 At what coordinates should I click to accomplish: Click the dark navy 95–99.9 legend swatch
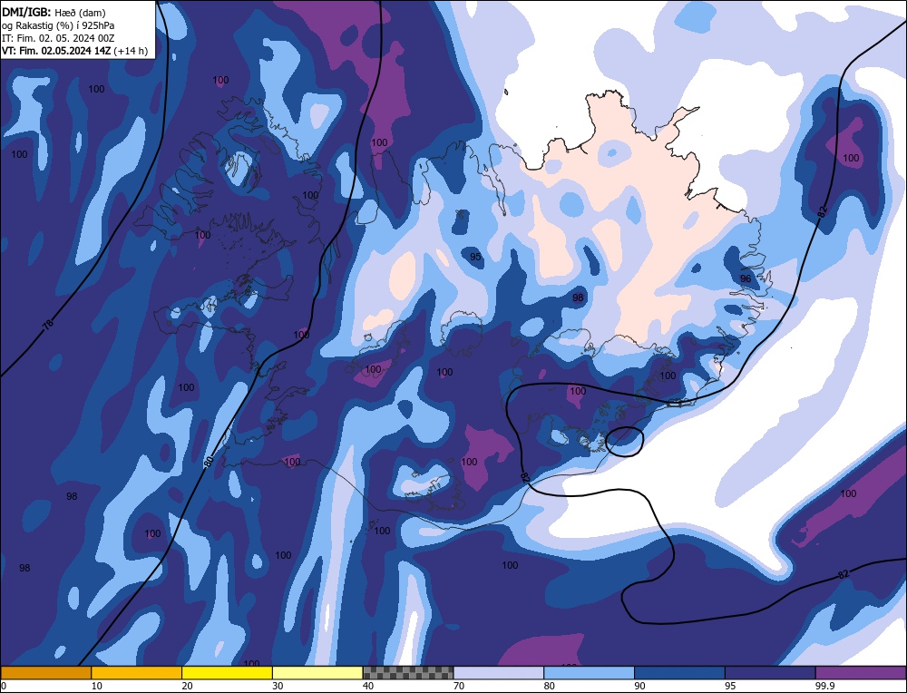click(x=770, y=673)
